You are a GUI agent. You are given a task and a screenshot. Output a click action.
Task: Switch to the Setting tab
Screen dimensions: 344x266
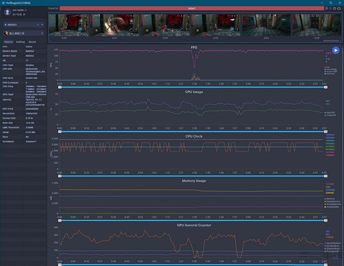click(x=20, y=42)
